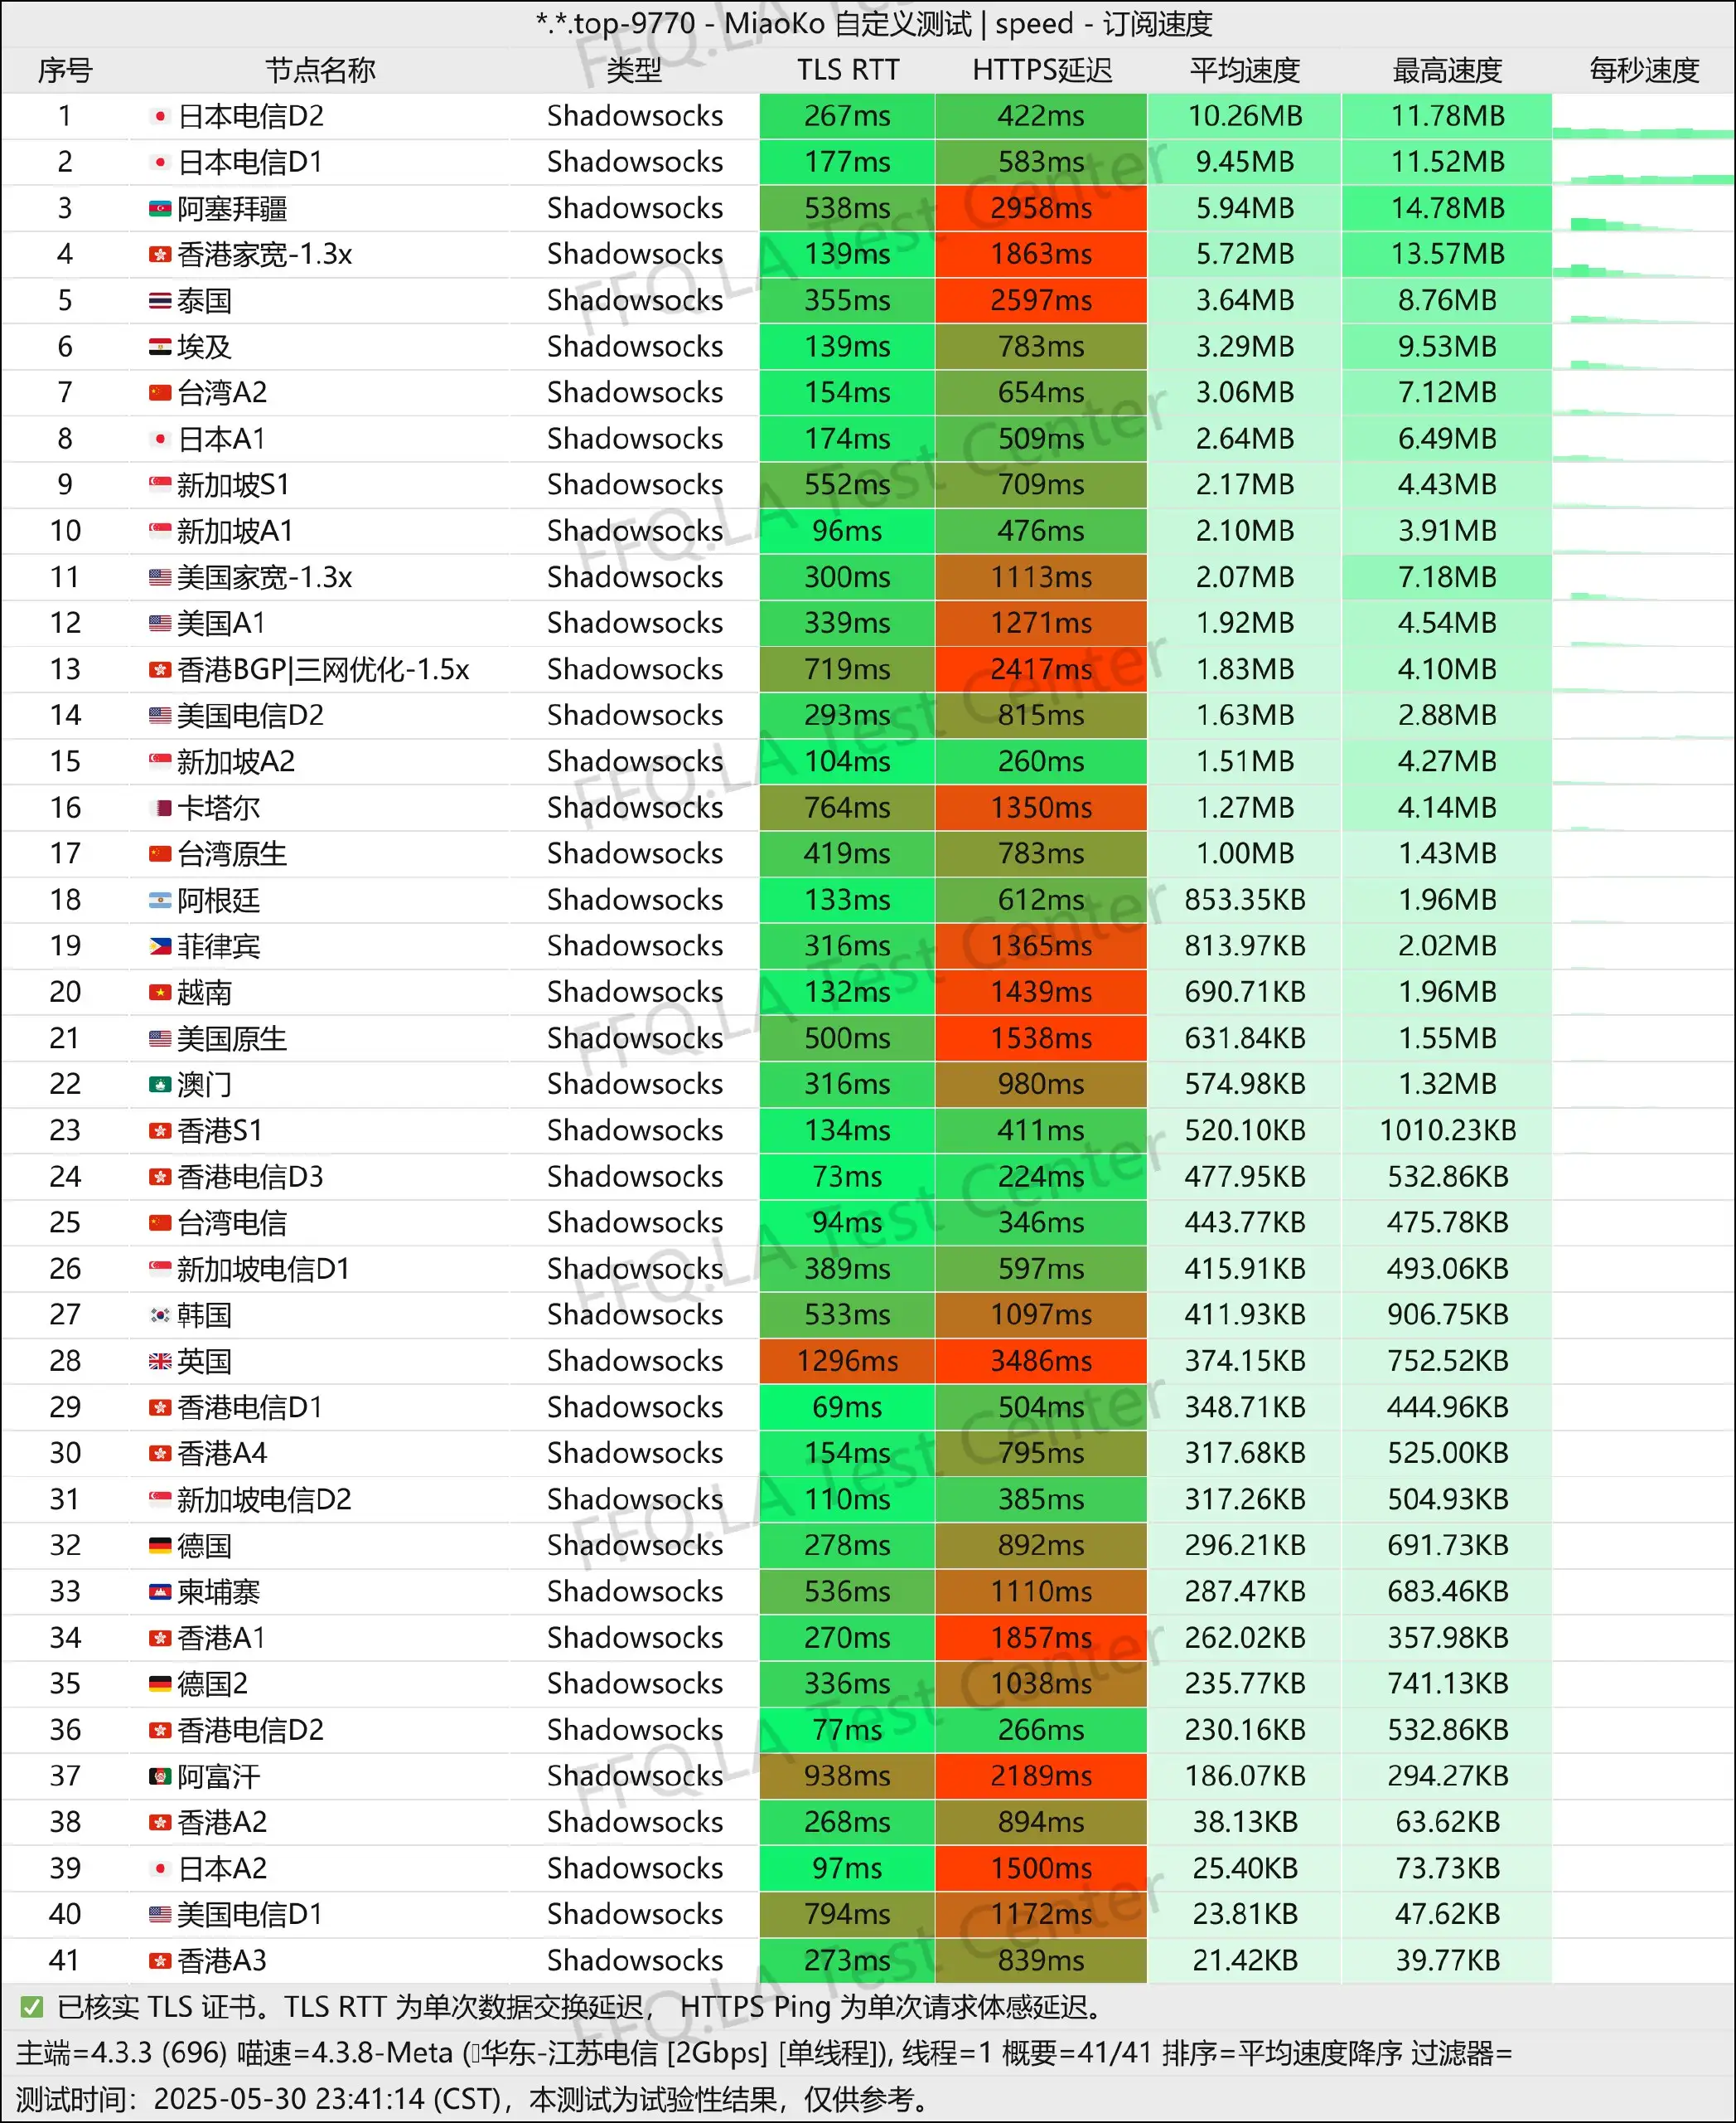This screenshot has height=2123, width=1736.
Task: Click the Japan flag beside 日本A2
Action: 160,1868
